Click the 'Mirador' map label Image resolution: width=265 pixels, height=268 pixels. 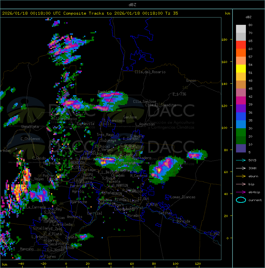click(x=134, y=215)
